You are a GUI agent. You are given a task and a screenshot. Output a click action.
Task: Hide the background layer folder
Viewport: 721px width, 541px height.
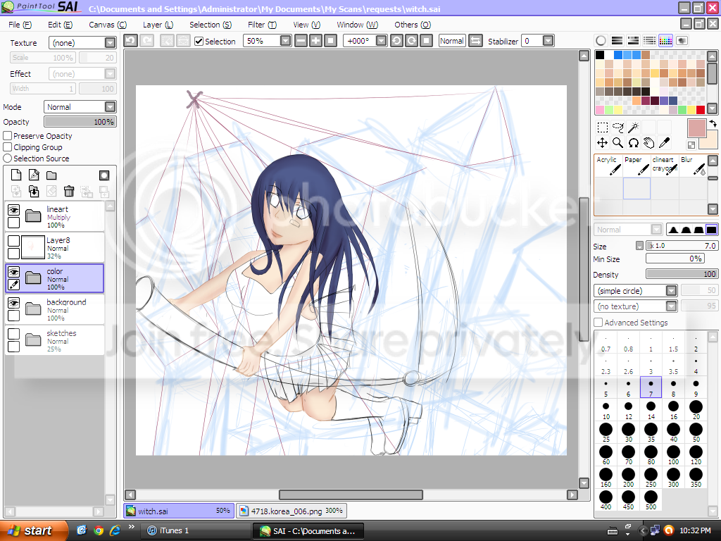point(14,303)
